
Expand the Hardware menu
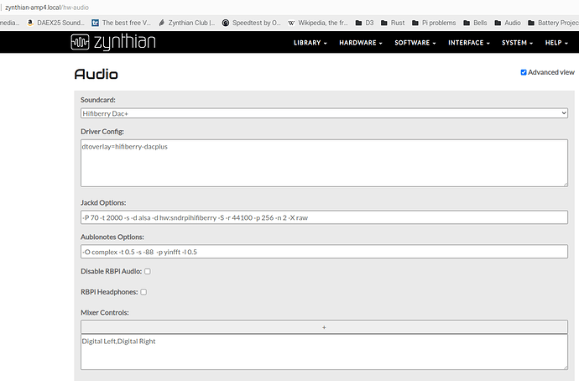(360, 43)
